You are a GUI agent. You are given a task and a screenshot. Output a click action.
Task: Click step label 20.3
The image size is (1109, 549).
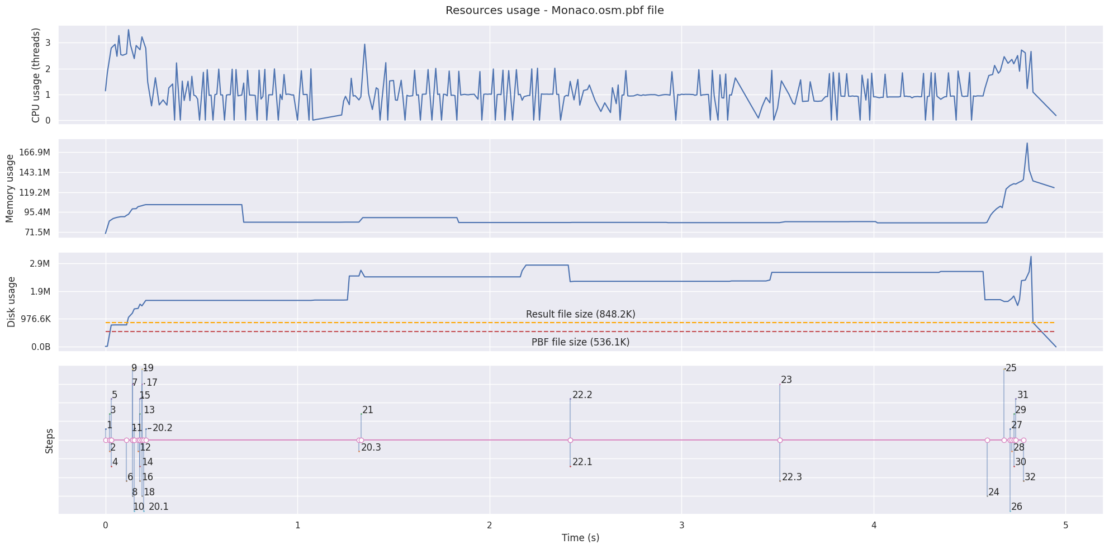[x=371, y=447]
